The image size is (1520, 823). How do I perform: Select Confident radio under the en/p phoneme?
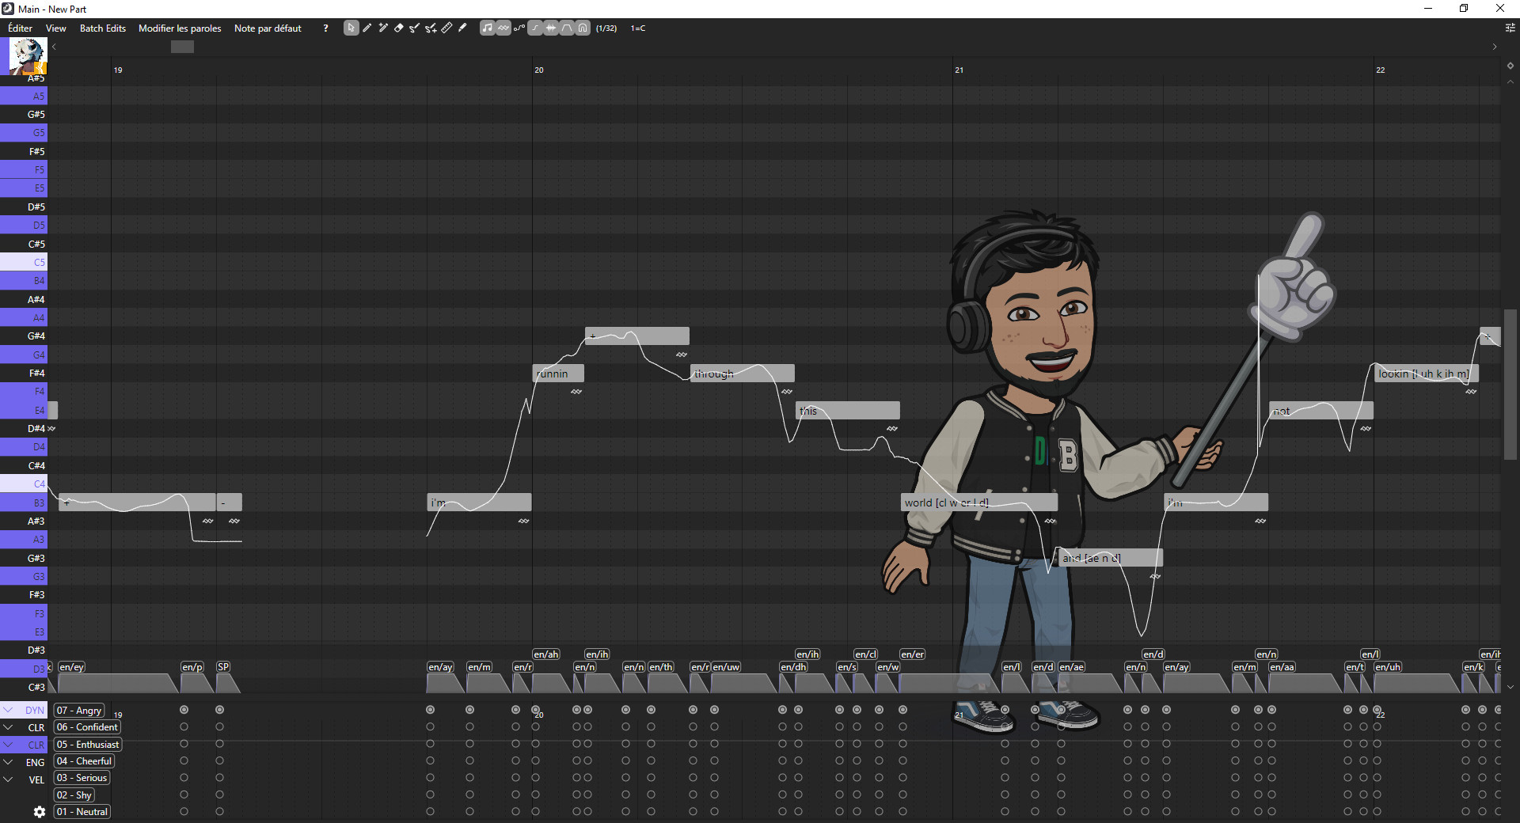(x=184, y=727)
